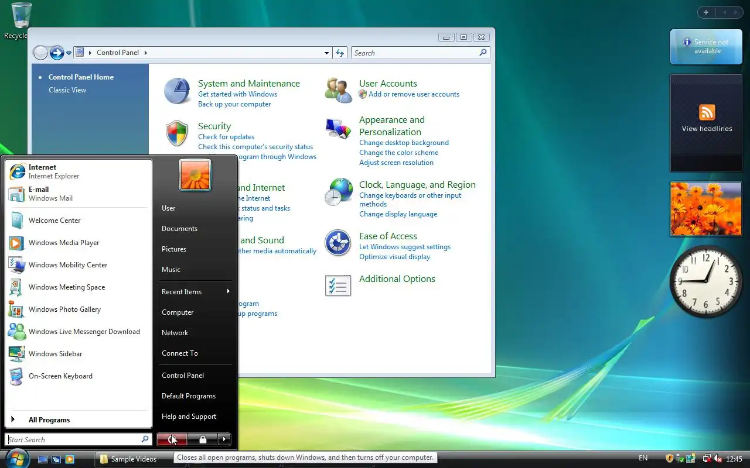Screen dimensions: 750x468
Task: Open Music from Start menu
Action: (x=195, y=270)
